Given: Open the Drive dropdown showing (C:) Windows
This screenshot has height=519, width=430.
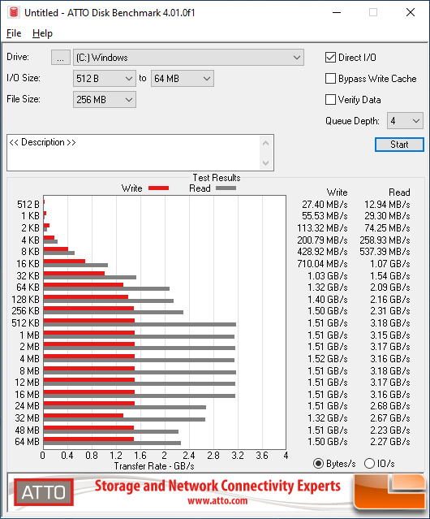Looking at the screenshot, I should (x=188, y=58).
